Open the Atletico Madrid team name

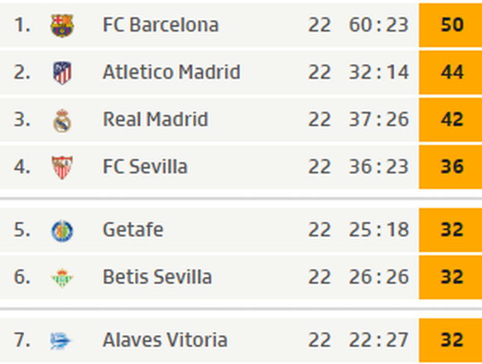click(171, 72)
